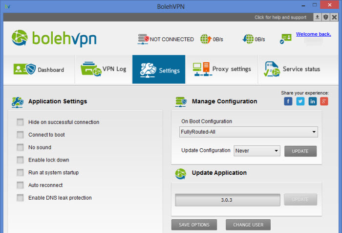Click the upload rate 0B/s text beside orange arrow

click(x=218, y=39)
